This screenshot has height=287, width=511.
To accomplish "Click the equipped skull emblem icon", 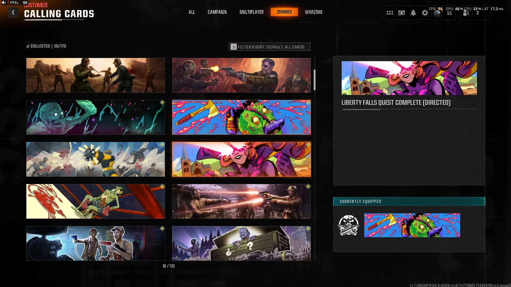I will pos(348,225).
